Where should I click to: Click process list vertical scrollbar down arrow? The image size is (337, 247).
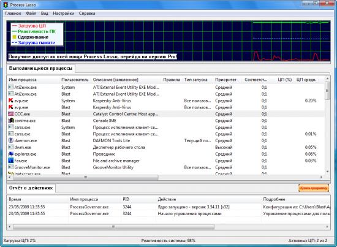tap(327, 172)
